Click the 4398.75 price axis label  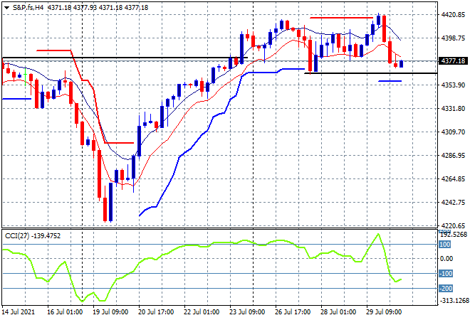click(453, 38)
